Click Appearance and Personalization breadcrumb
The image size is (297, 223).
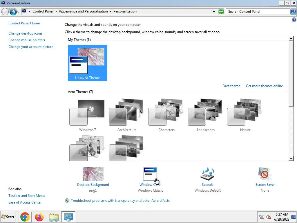click(83, 11)
